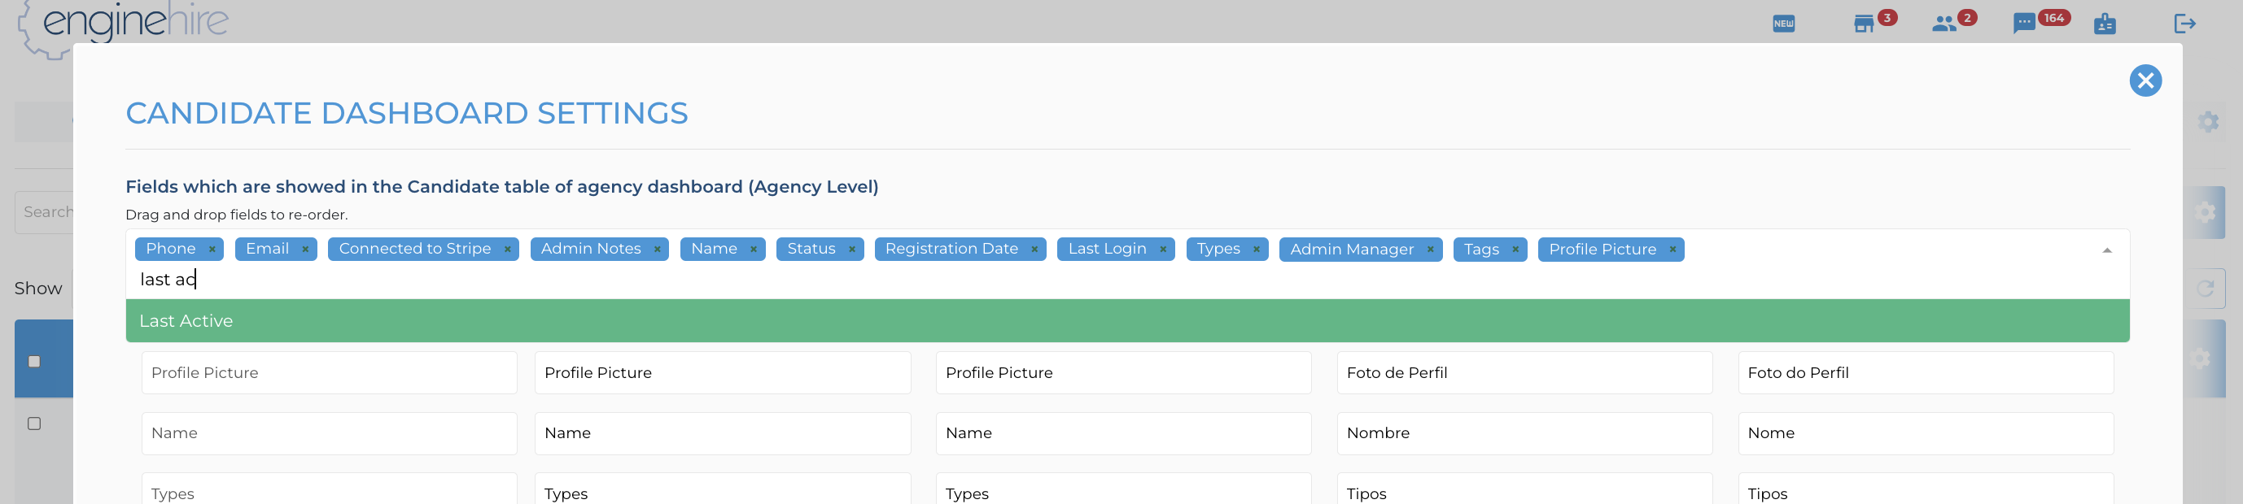Click the Name placeholder input field

tap(329, 432)
